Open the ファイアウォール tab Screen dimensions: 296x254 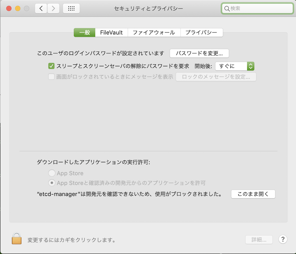(x=154, y=32)
